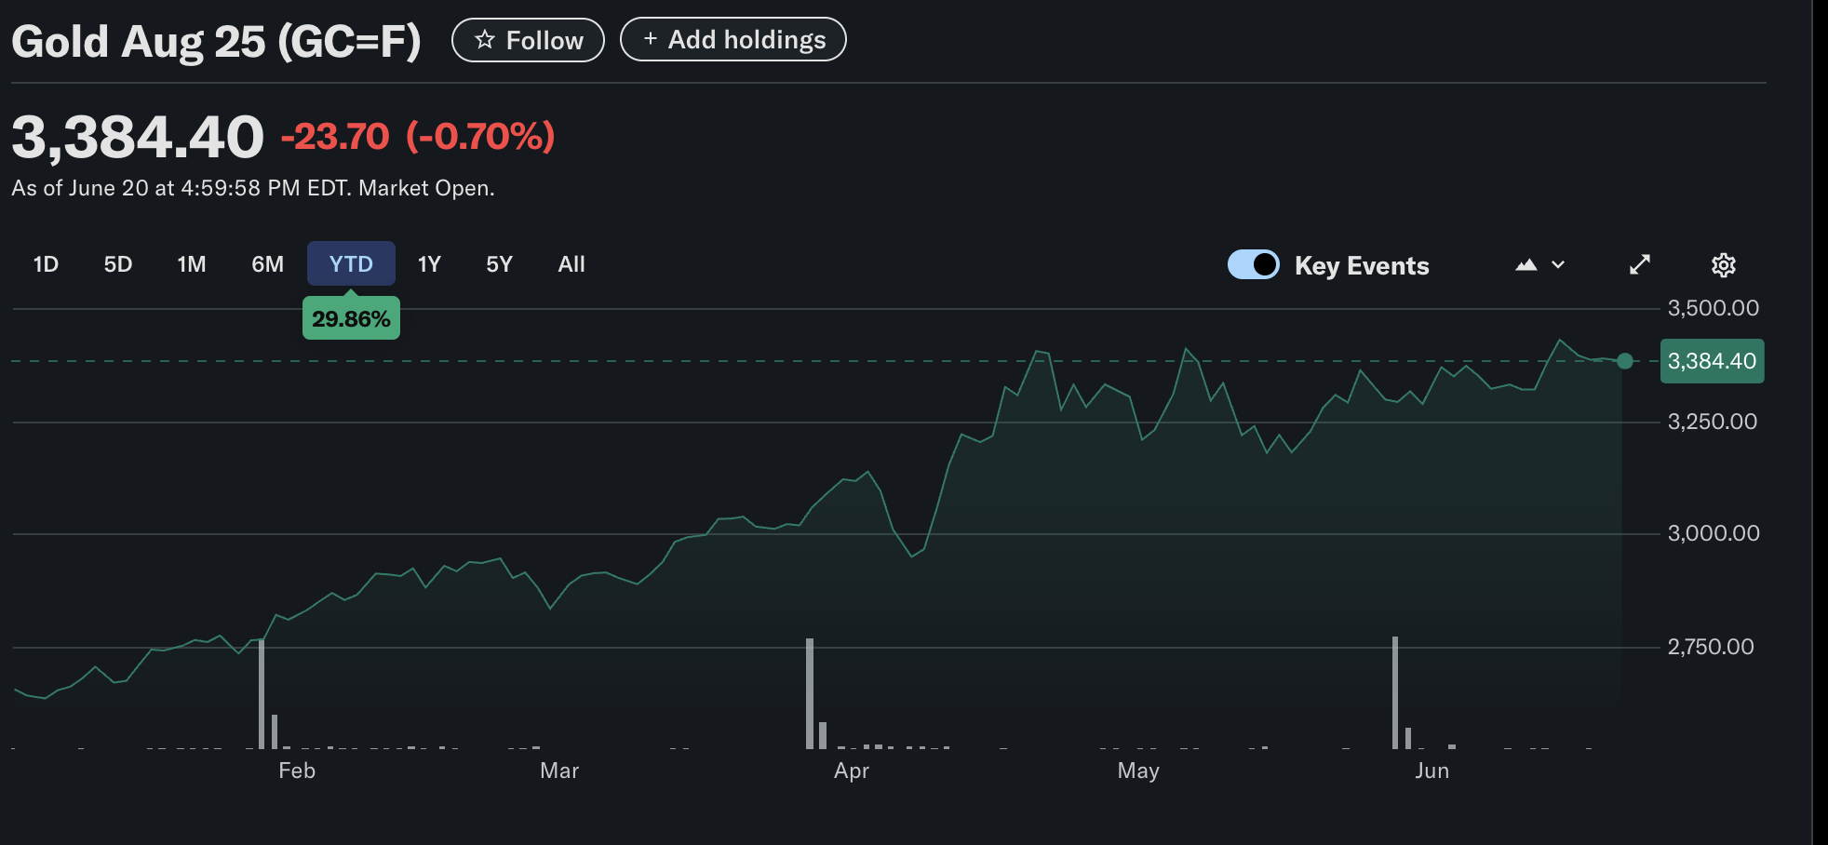This screenshot has width=1828, height=845.
Task: Click the tall volume bar near Apr
Action: 810,693
